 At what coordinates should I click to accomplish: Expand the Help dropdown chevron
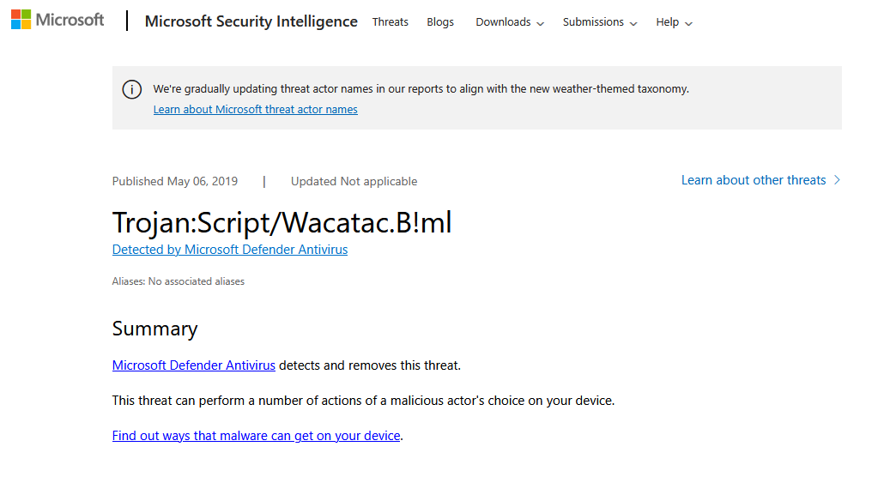pos(688,23)
